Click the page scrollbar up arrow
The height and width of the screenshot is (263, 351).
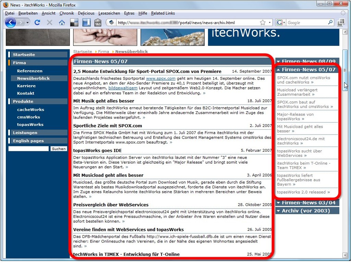point(345,32)
